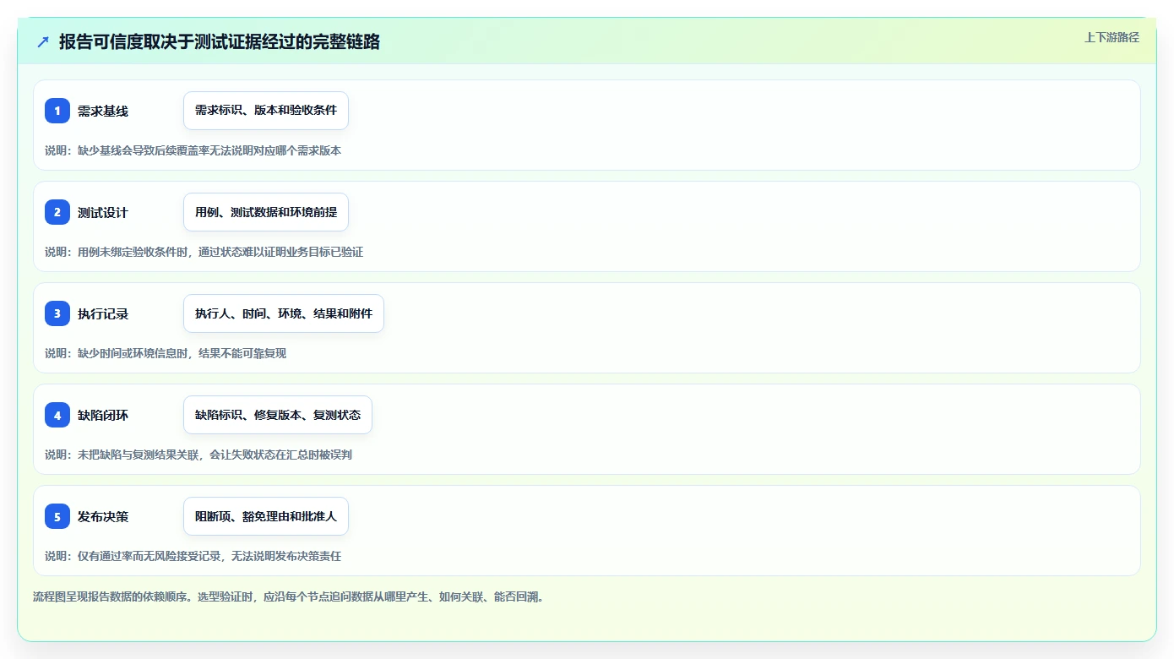The width and height of the screenshot is (1174, 659).
Task: Open the 执行人、时间、环境、结果和附件 chip
Action: click(284, 313)
